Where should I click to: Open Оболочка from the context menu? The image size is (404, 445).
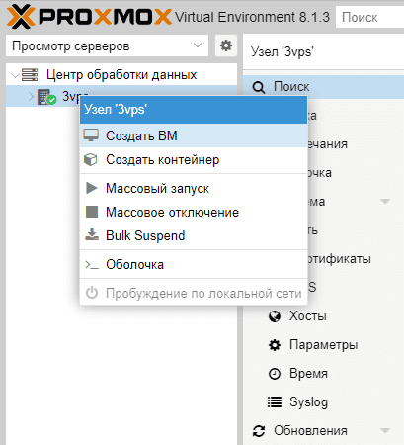194,264
